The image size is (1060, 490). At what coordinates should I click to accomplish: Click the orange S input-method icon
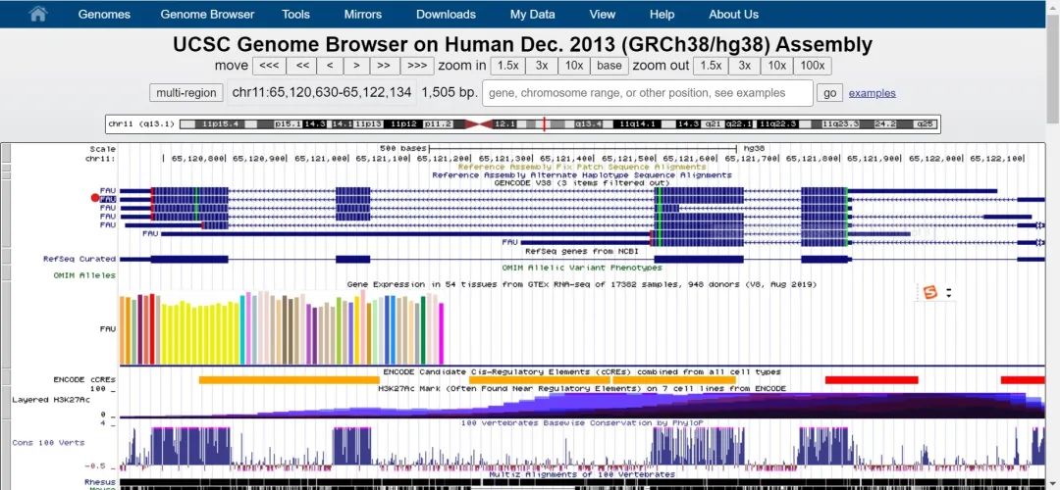930,292
